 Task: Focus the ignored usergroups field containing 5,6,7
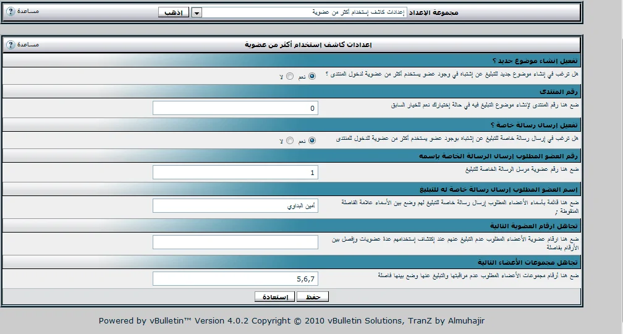[x=235, y=279]
